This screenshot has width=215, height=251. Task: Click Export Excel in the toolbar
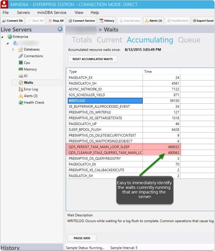point(203,21)
